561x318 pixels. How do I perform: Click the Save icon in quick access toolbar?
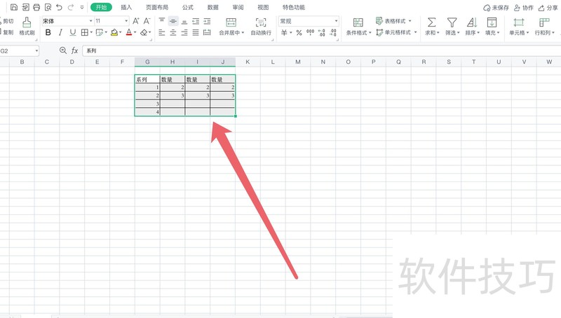pyautogui.click(x=14, y=7)
